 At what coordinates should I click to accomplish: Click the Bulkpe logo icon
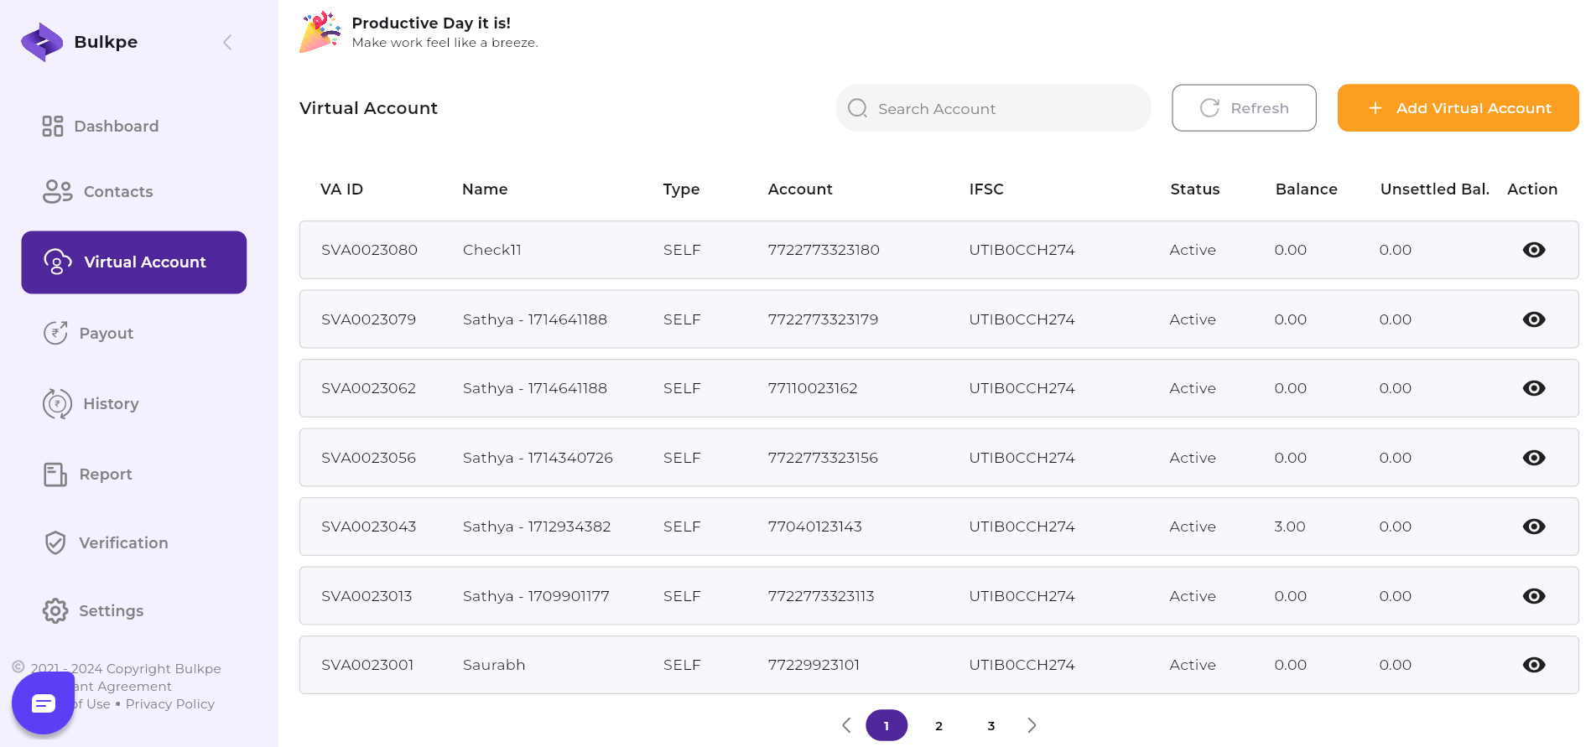tap(42, 42)
